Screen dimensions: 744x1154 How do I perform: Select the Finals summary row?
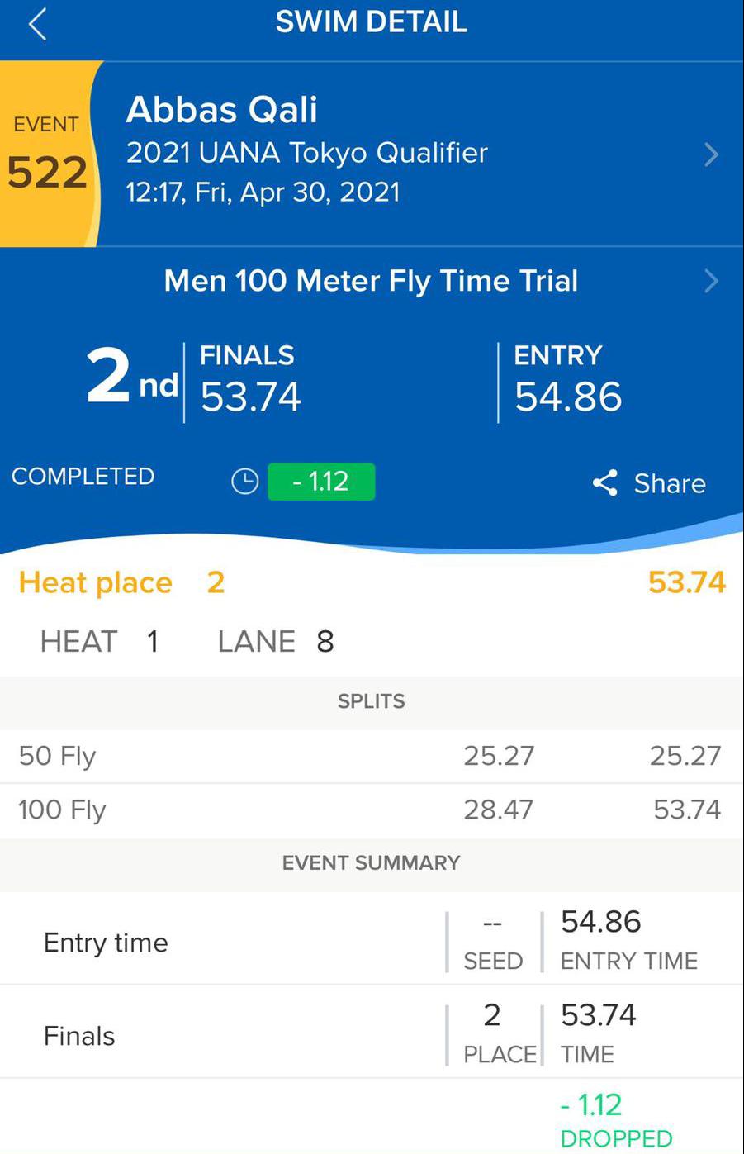click(372, 1032)
